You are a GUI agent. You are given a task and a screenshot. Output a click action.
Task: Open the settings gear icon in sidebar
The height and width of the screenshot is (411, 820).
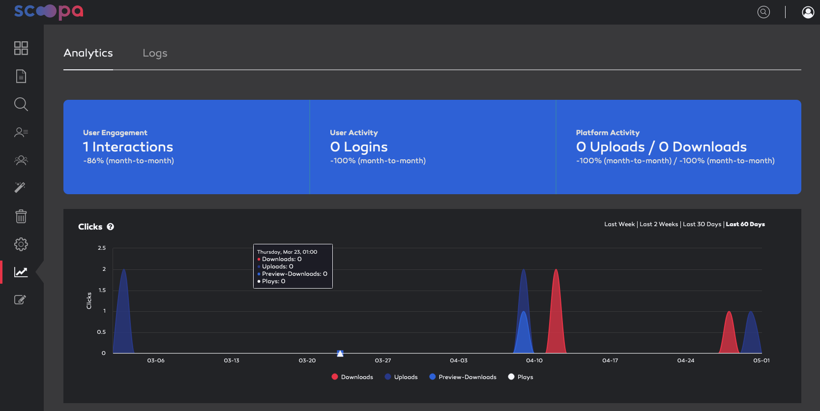[x=21, y=244]
